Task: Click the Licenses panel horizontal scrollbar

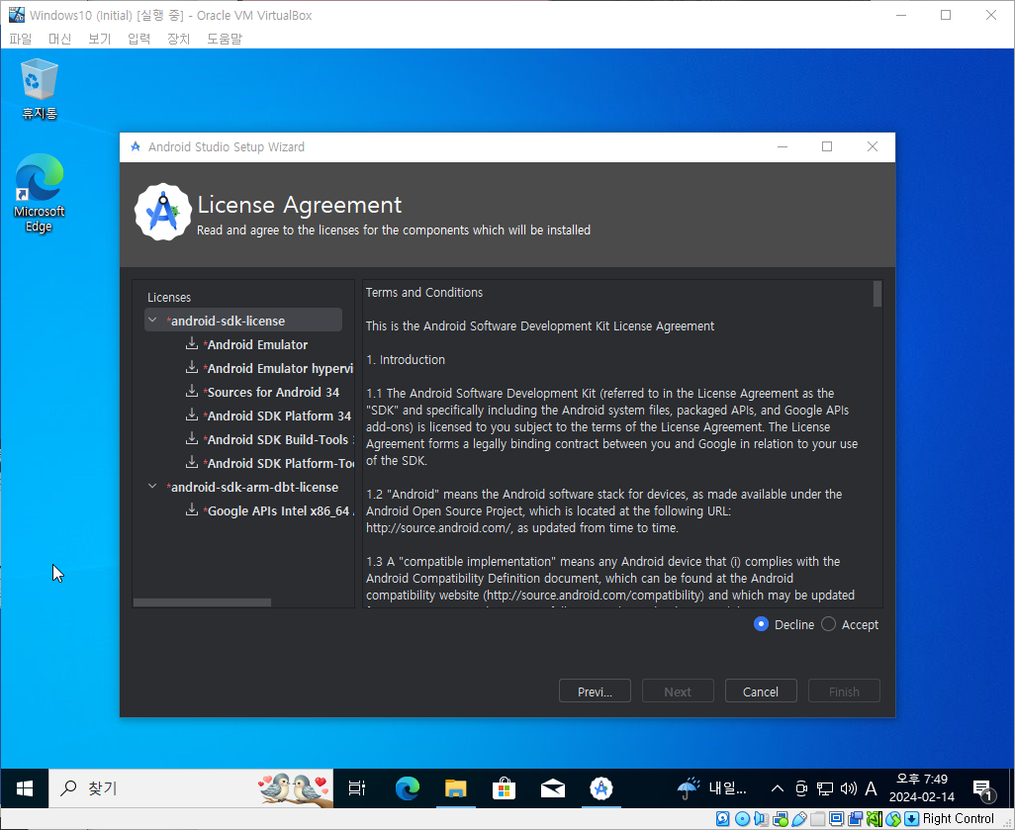Action: (202, 602)
